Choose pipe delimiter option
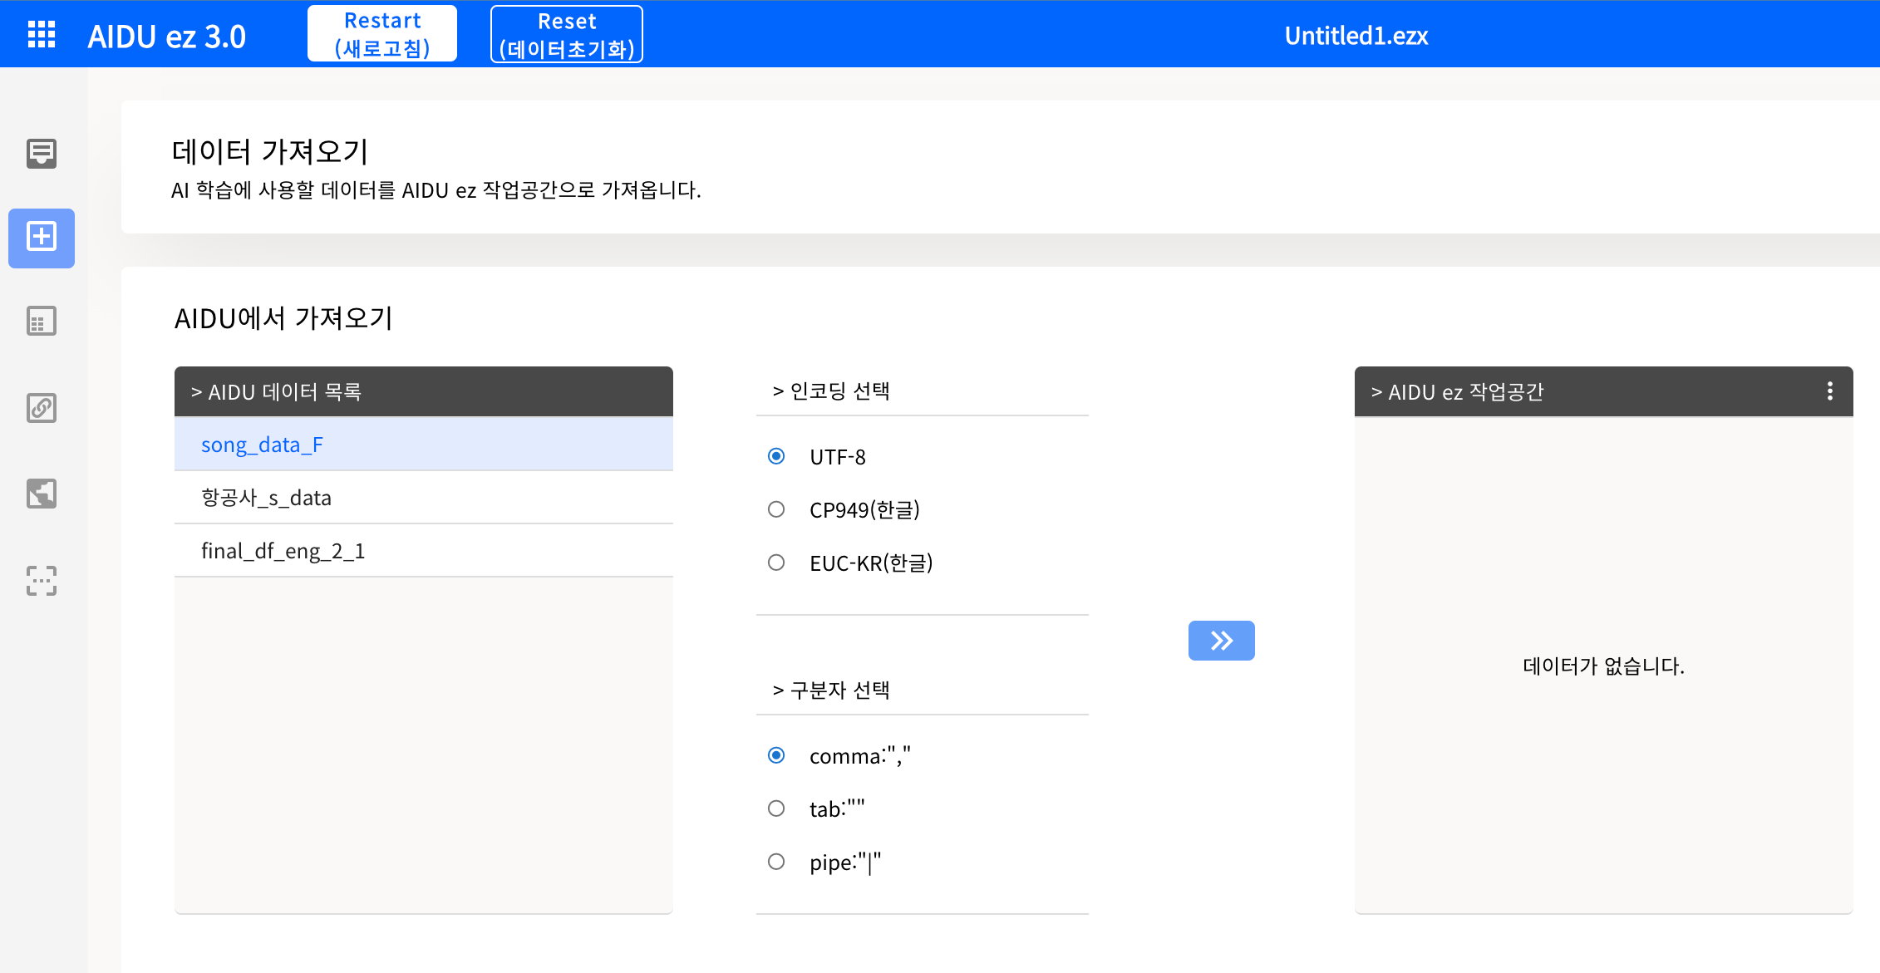This screenshot has height=973, width=1880. [x=776, y=862]
